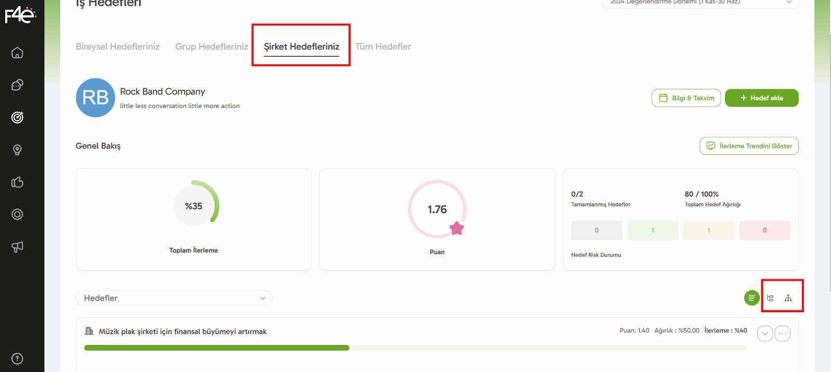Switch to Tüm Hedefler tab
Screen dimensions: 831x372
[x=383, y=47]
